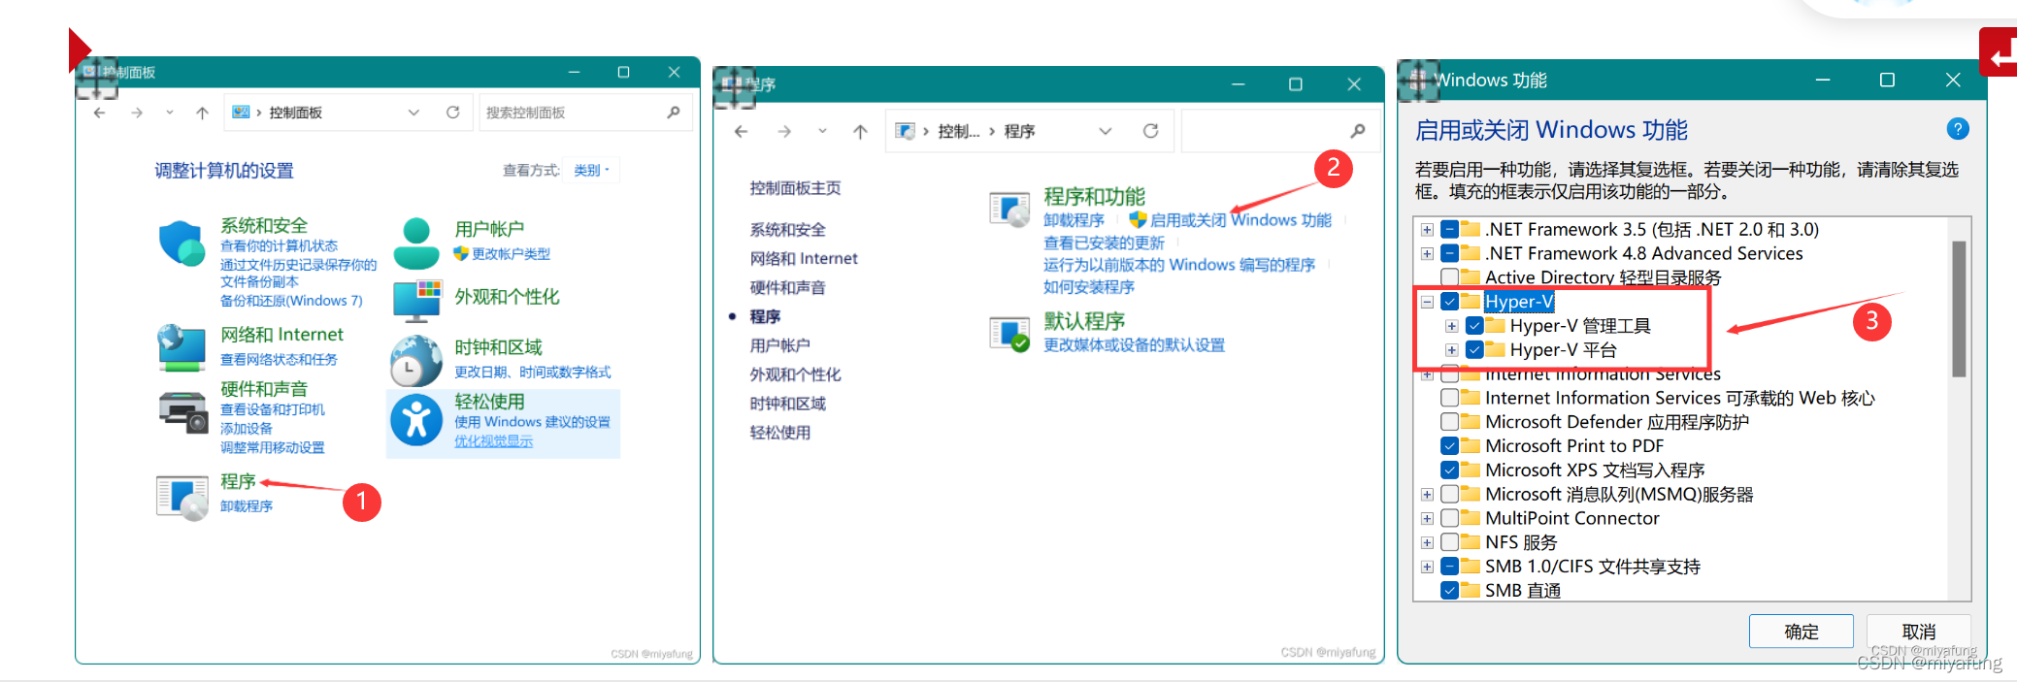Open the Hardware and Sound printer icon
2017x682 pixels.
coord(182,411)
